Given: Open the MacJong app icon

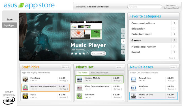Looking at the screenshot, I should point(25,79).
